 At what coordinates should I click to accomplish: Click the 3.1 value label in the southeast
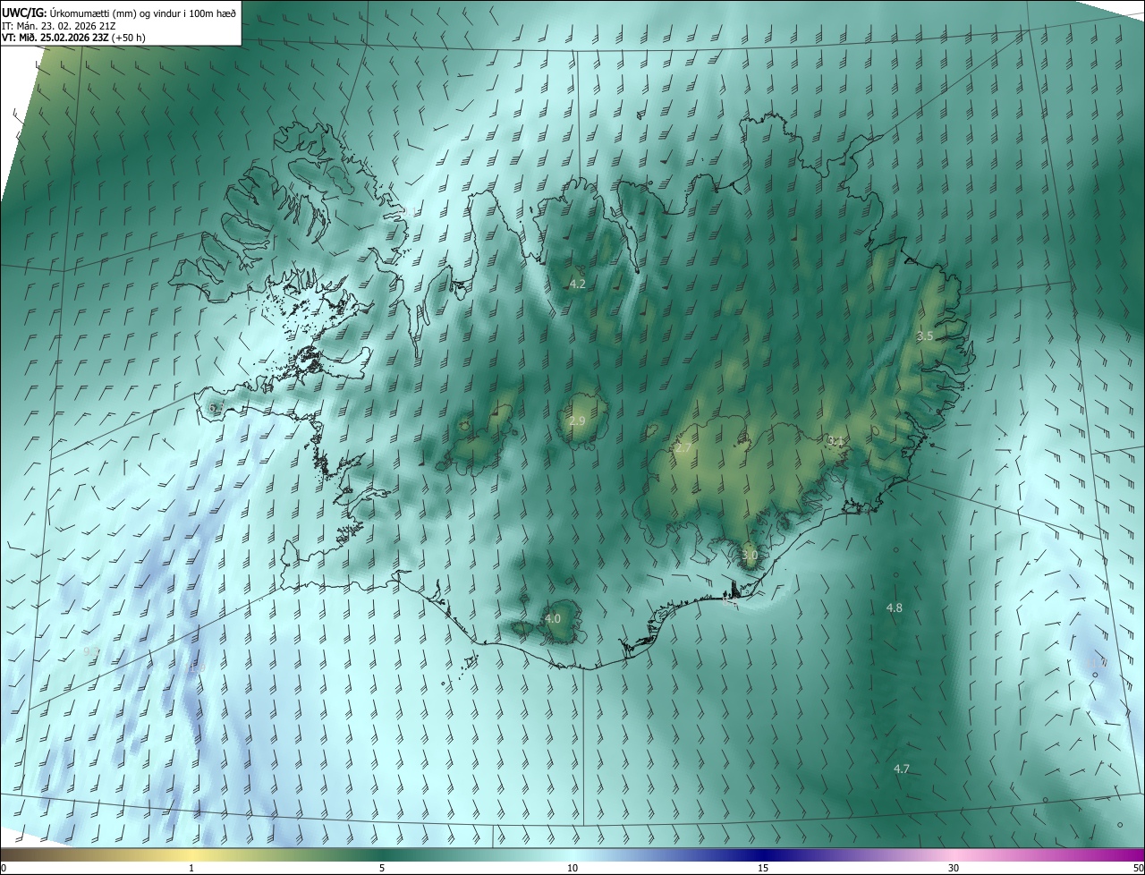tap(836, 440)
